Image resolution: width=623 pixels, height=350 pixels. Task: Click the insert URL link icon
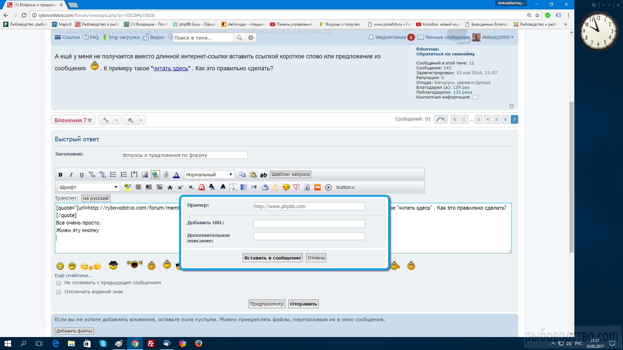(x=155, y=175)
